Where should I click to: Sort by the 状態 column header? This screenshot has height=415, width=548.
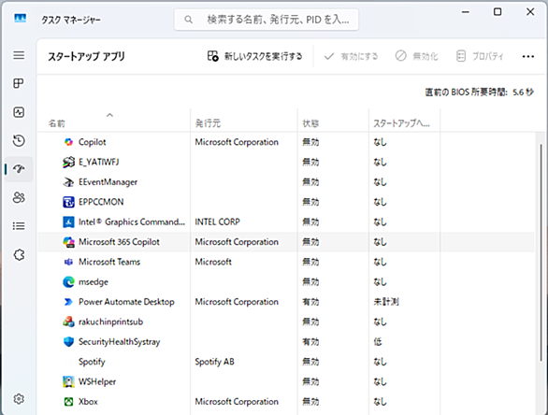(333, 121)
